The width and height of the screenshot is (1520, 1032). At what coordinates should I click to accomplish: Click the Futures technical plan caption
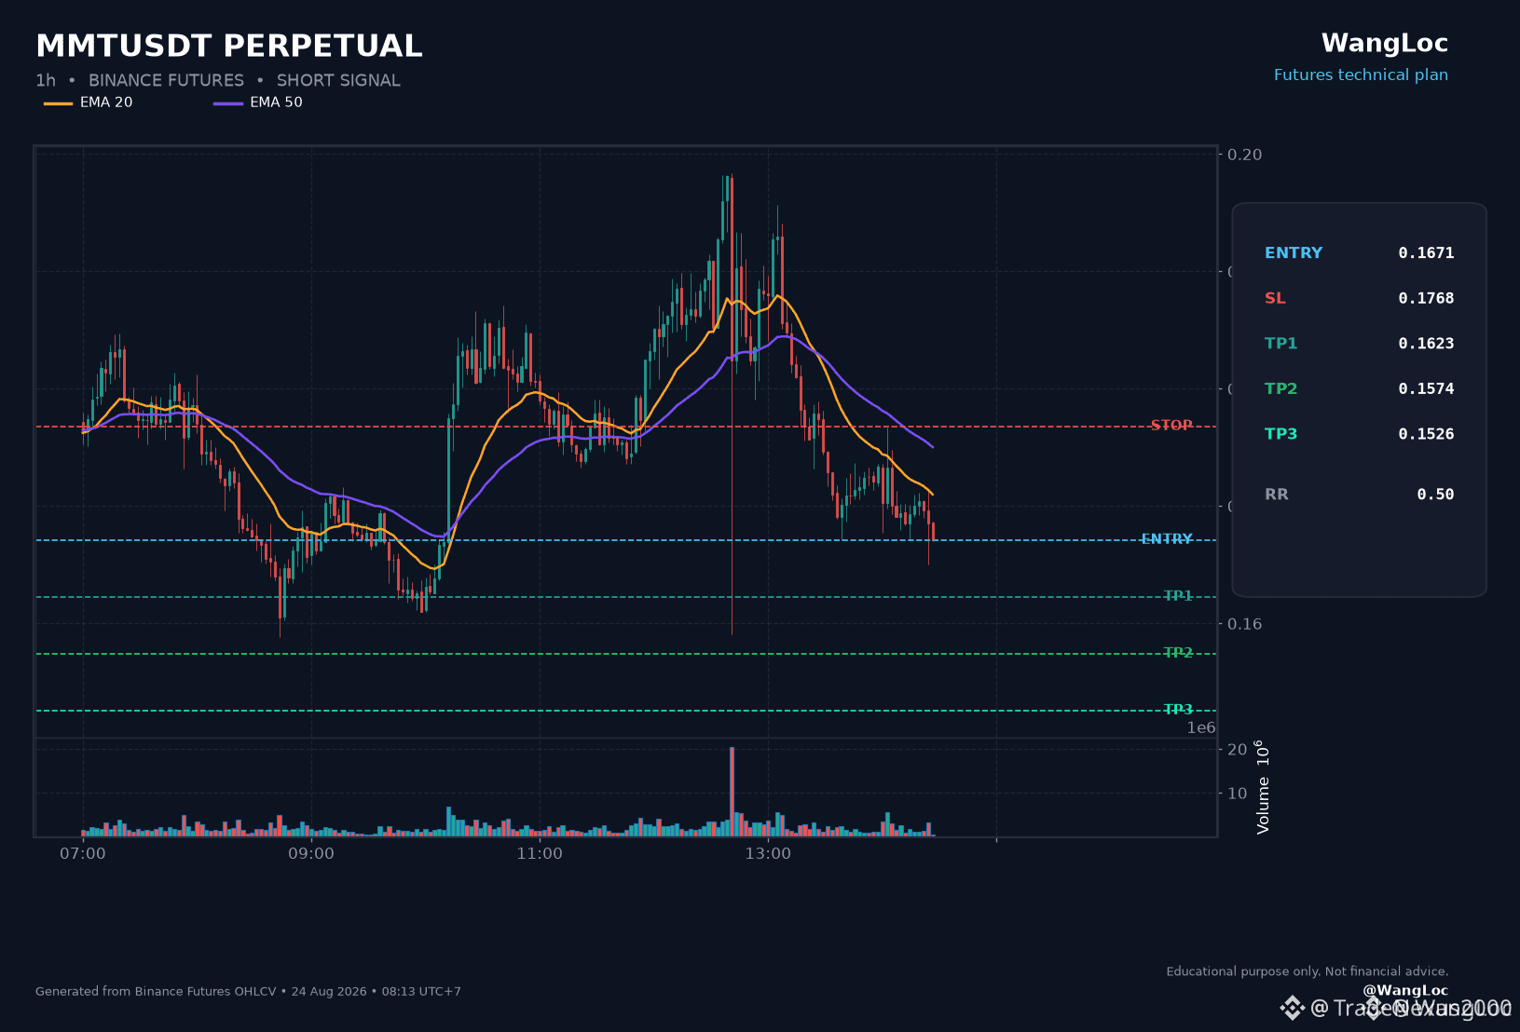click(1362, 75)
